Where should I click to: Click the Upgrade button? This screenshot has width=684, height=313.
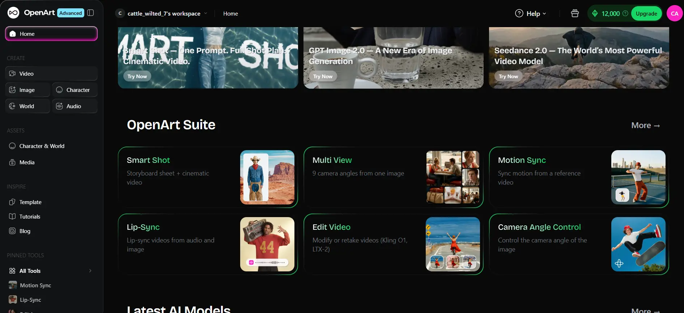[x=646, y=13]
